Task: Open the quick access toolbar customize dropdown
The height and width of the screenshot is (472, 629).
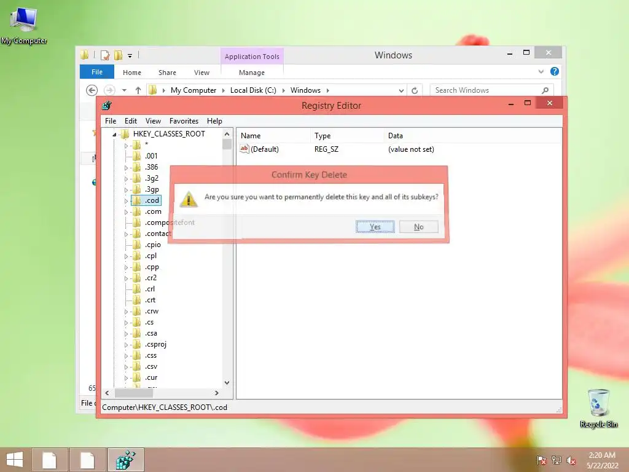Action: point(130,56)
